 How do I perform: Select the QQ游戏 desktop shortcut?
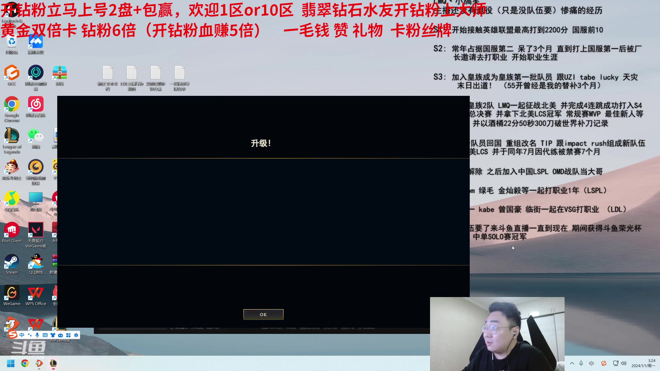(x=36, y=264)
